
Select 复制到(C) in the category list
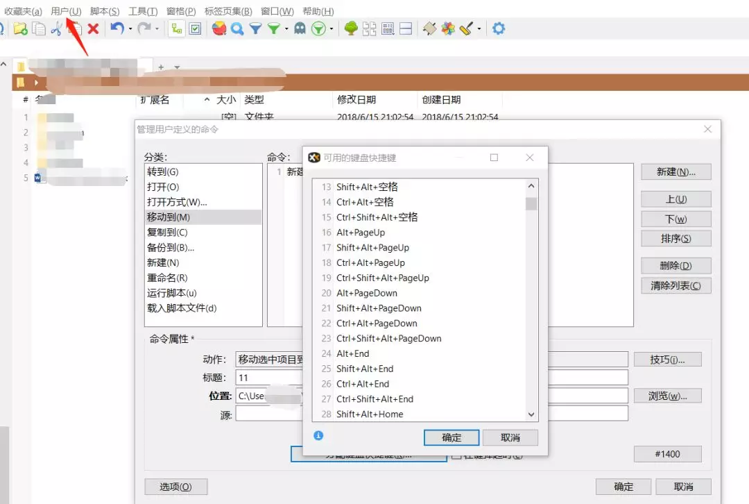pyautogui.click(x=203, y=232)
